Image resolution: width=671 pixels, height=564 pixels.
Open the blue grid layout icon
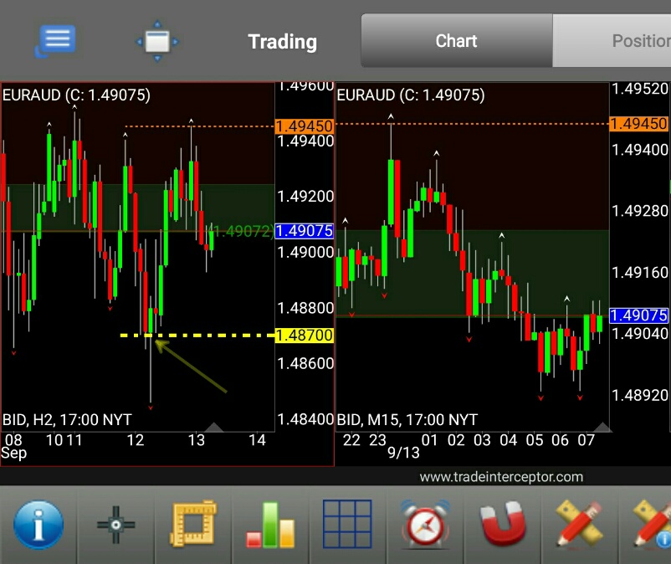347,524
